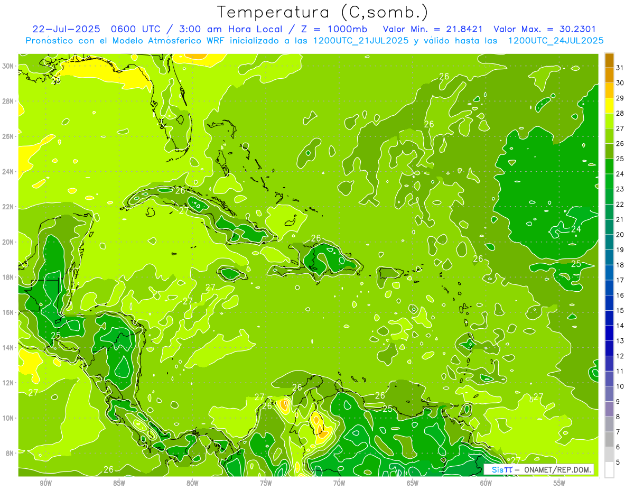Click the 28N latitude axis label
This screenshot has height=490, width=634.
8,101
